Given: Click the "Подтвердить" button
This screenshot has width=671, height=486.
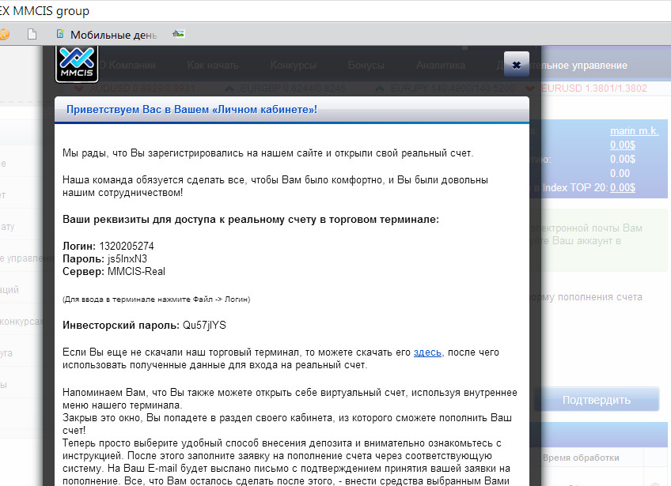Looking at the screenshot, I should click(x=597, y=400).
